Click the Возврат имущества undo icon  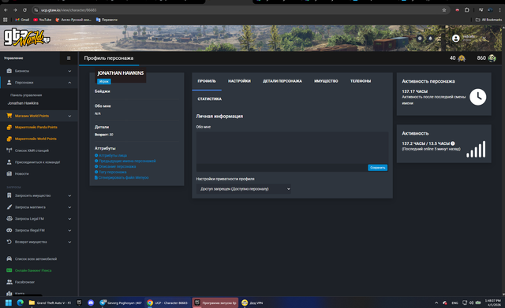click(9, 242)
